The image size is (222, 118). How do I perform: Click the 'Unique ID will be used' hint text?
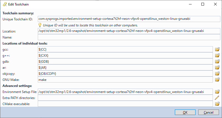[x=90, y=25]
